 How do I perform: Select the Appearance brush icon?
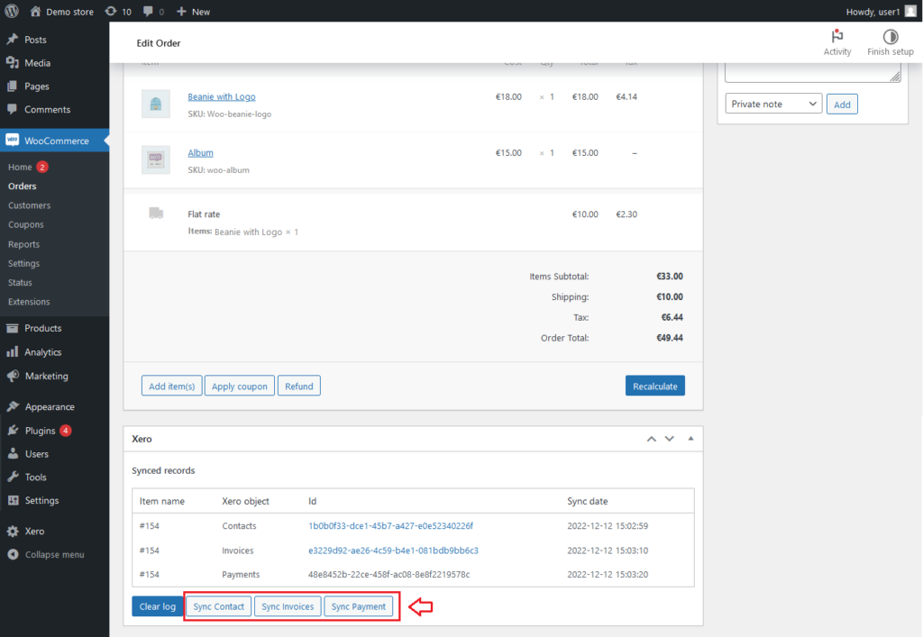pos(14,405)
